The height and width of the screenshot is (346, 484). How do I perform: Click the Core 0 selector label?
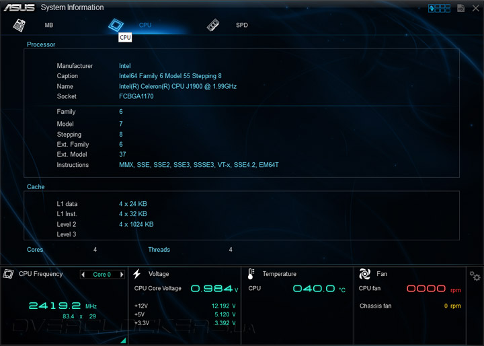[102, 275]
